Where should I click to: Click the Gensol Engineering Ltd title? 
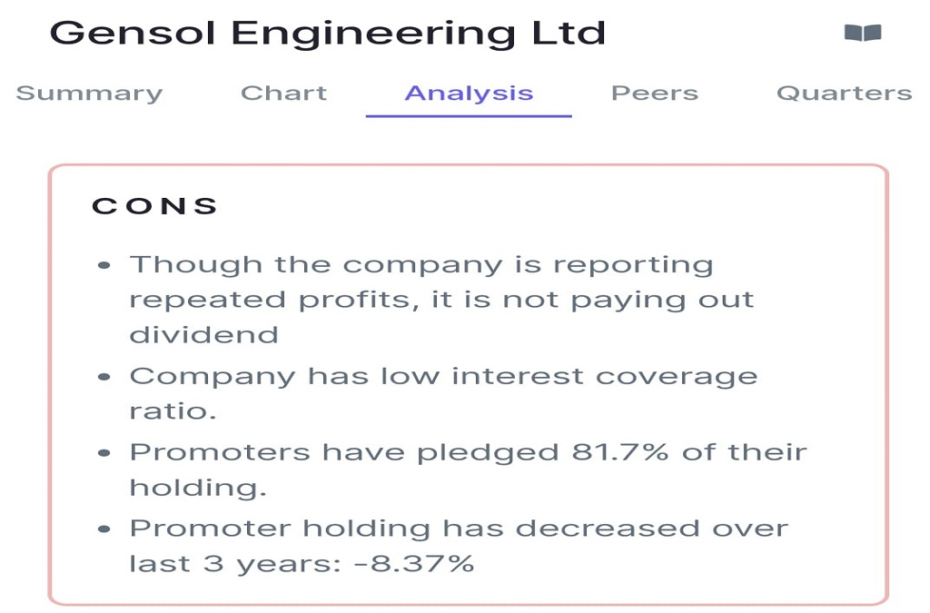point(327,33)
